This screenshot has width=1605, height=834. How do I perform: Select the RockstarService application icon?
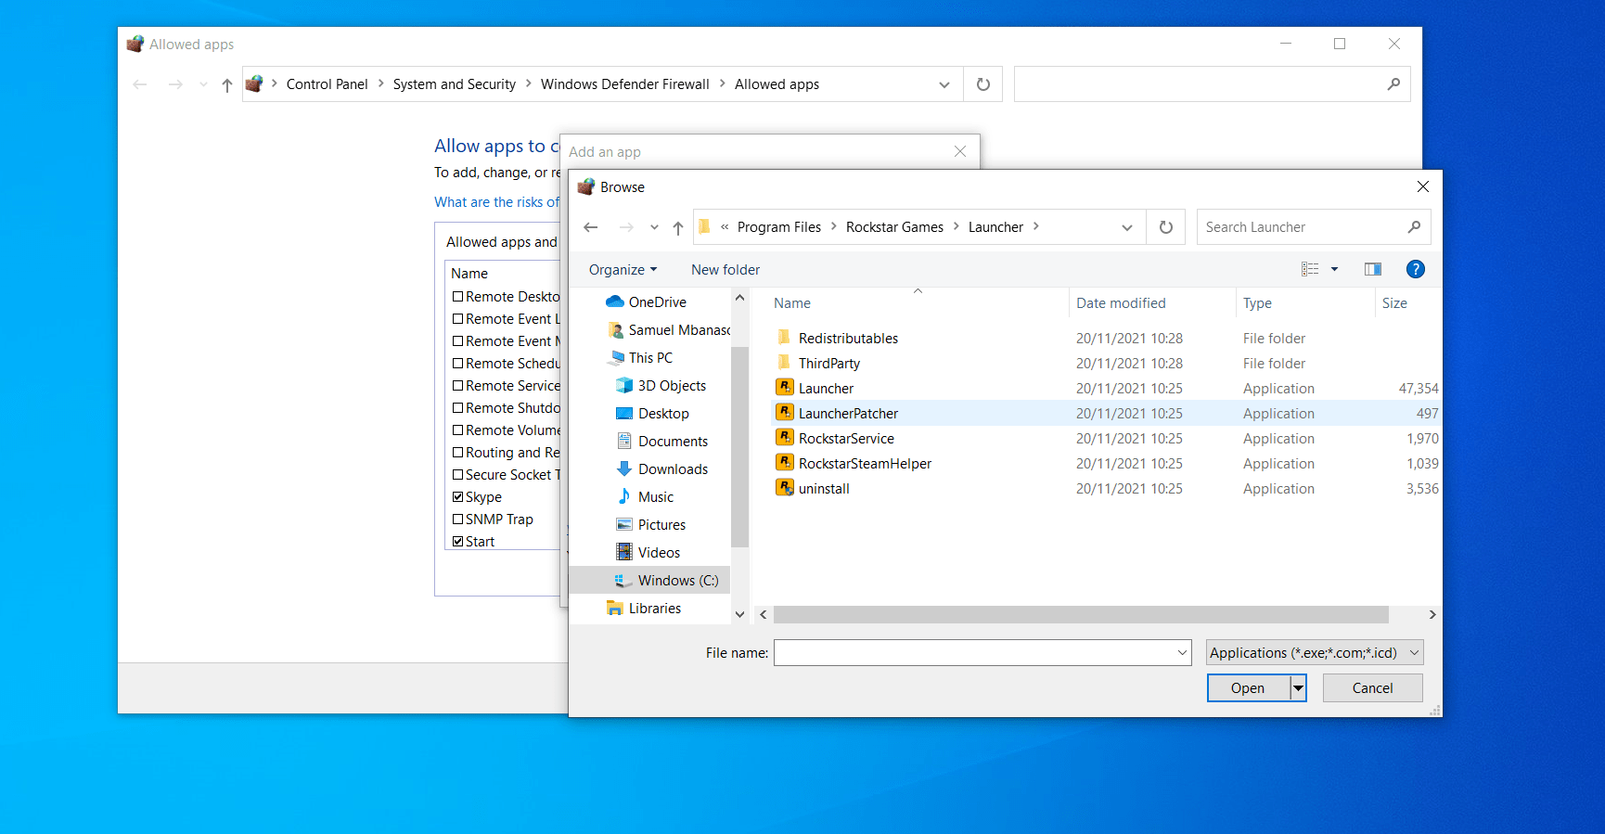(x=785, y=438)
